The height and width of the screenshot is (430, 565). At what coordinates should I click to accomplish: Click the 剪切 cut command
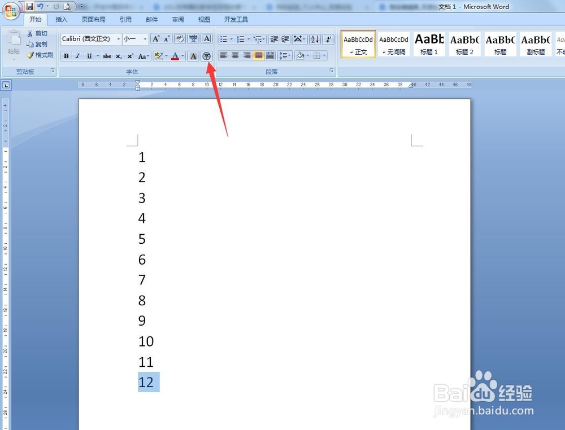(37, 33)
